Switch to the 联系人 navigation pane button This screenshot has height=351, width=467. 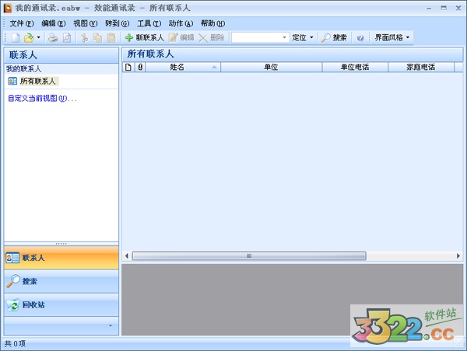[61, 258]
